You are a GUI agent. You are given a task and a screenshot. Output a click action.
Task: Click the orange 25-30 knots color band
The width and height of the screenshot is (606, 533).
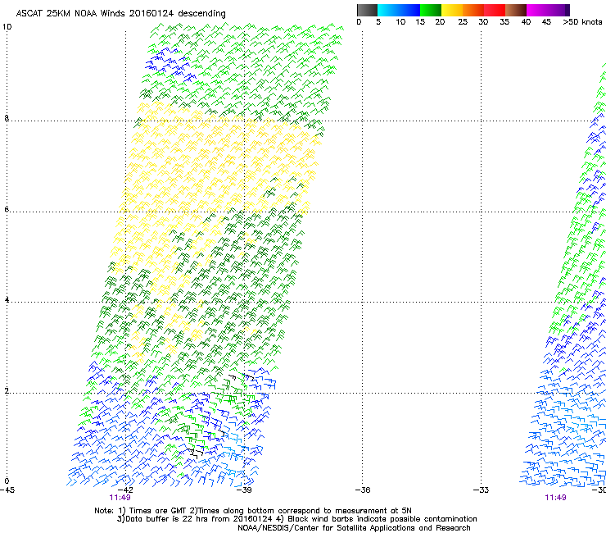pyautogui.click(x=473, y=10)
